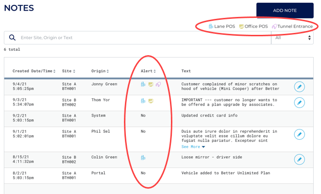Click the Text column header

(186, 71)
